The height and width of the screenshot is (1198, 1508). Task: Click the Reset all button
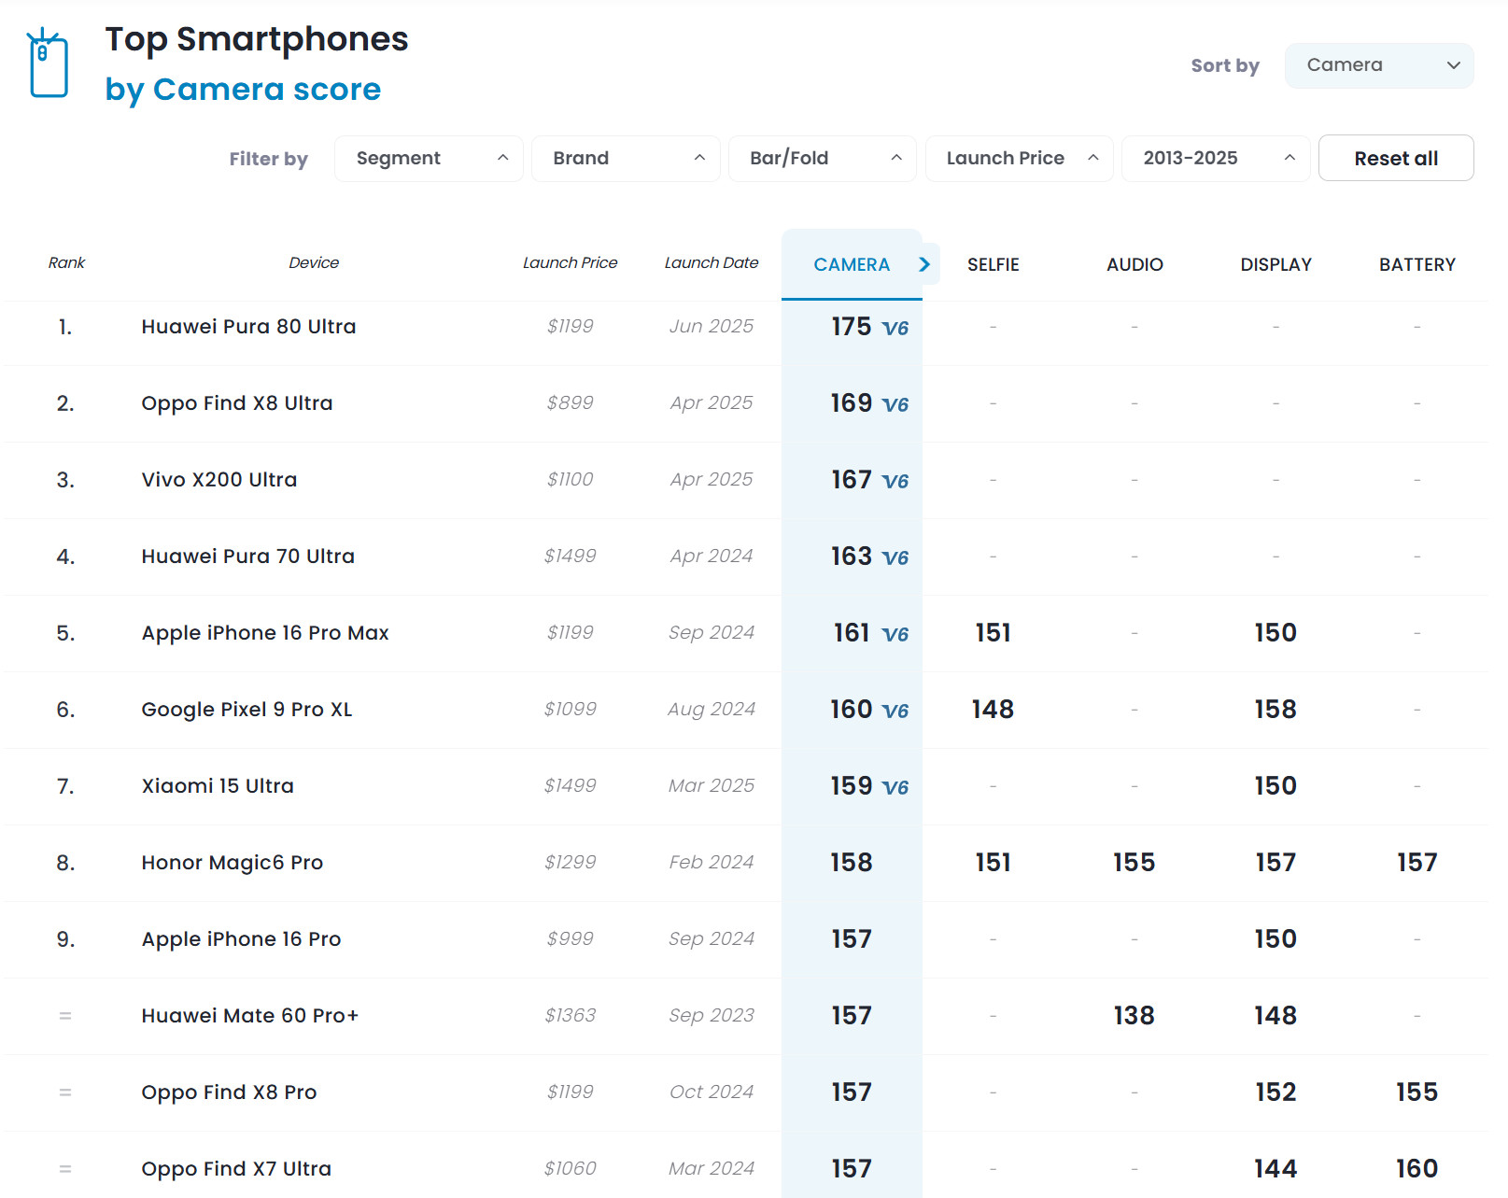pyautogui.click(x=1396, y=159)
